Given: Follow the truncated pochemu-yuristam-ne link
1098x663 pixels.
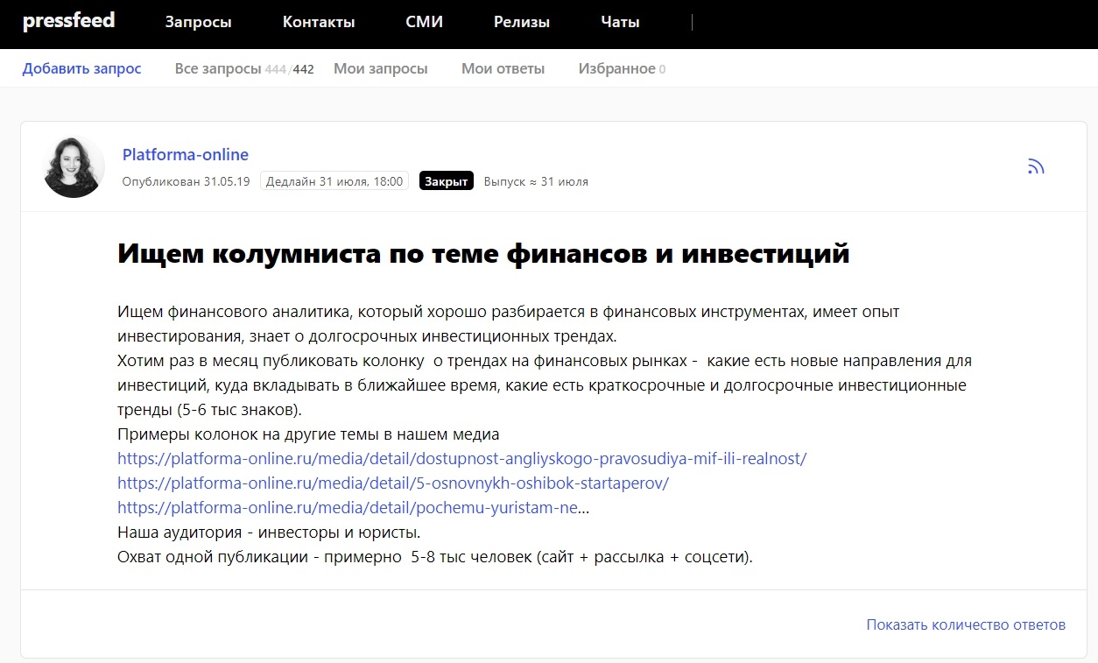Looking at the screenshot, I should coord(350,508).
